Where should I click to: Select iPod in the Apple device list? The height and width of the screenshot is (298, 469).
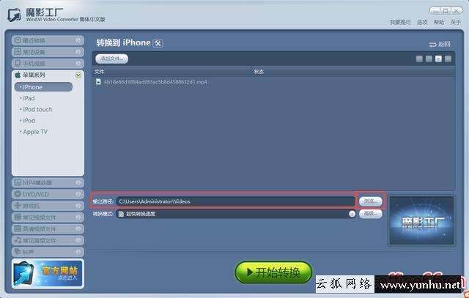[28, 121]
